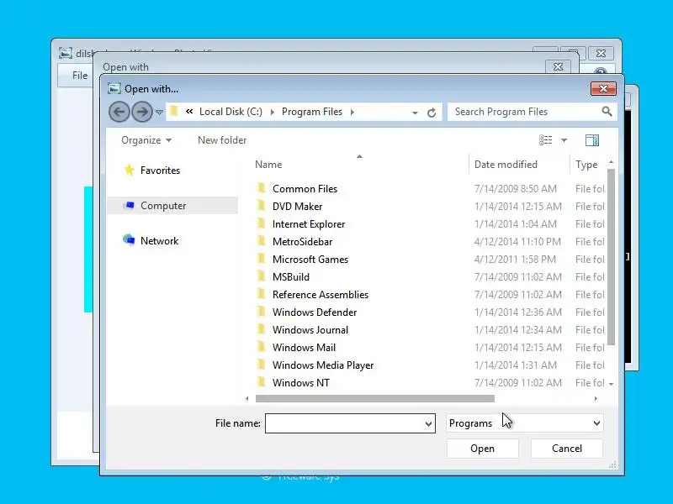
Task: Select the Windows Defender folder
Action: (315, 312)
